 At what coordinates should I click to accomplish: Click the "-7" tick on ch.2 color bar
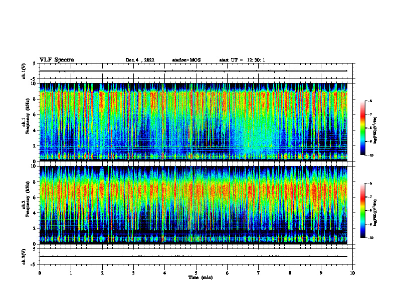point(370,197)
